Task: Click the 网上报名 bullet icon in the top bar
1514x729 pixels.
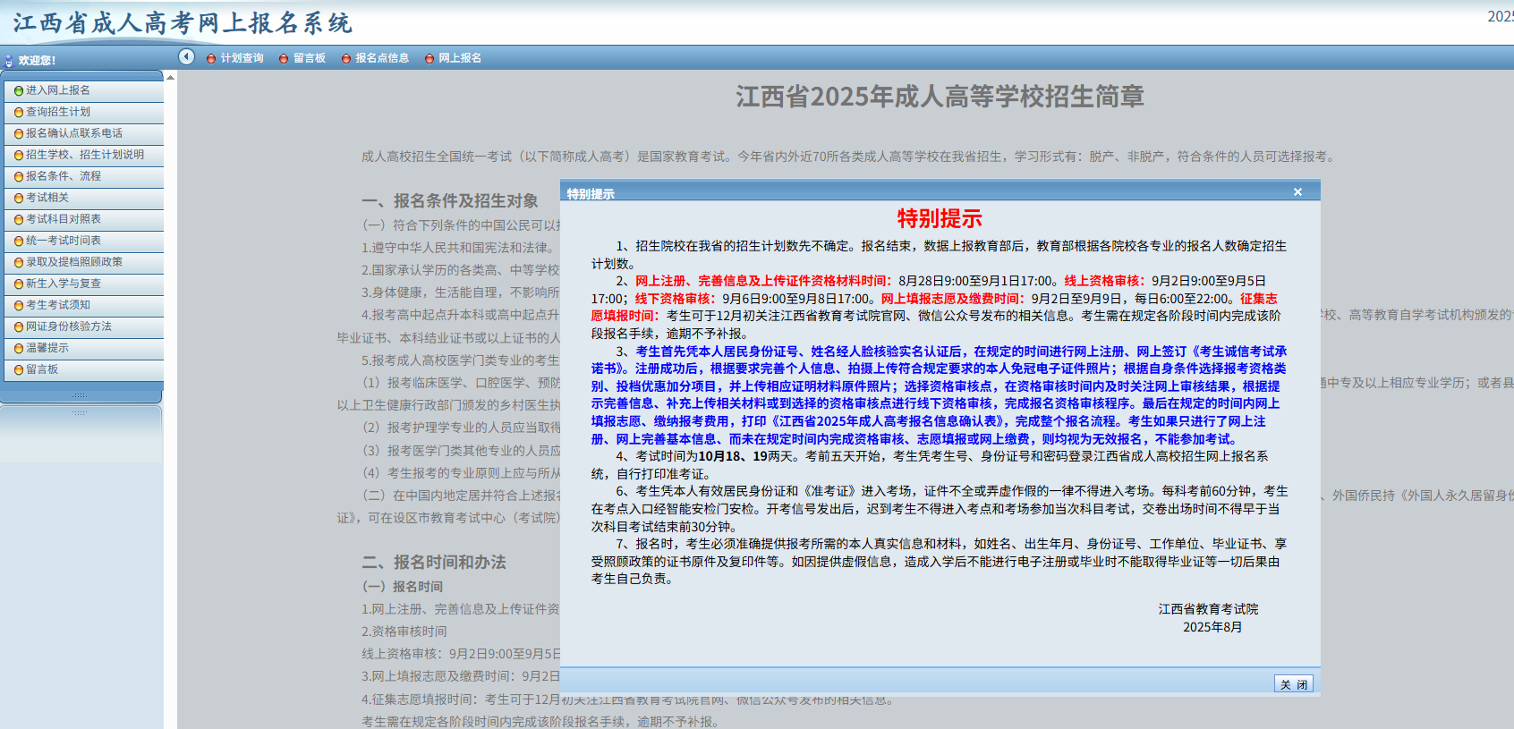Action: tap(430, 59)
